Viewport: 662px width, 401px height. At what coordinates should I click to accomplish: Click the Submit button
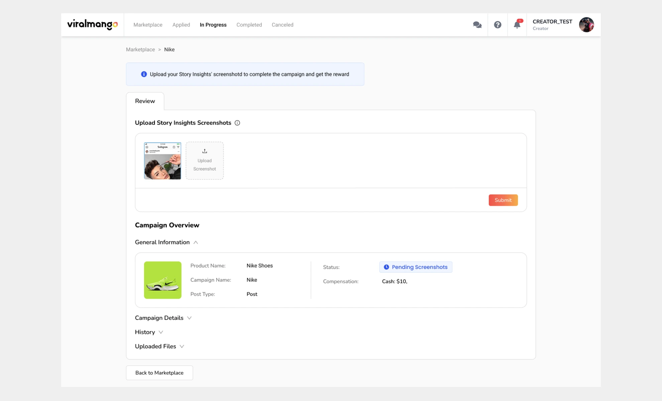(x=503, y=200)
